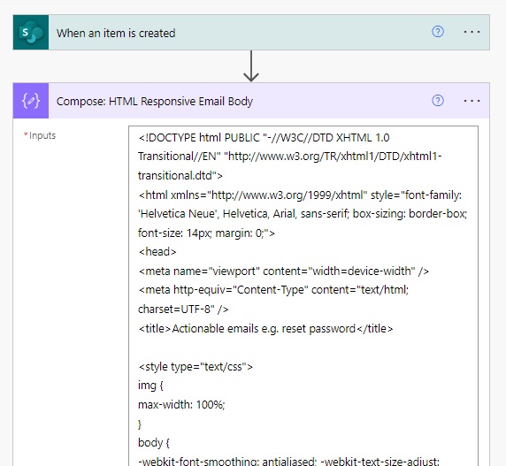Place cursor on the "img {" line
Viewport: 506px width, 466px height.
point(150,386)
